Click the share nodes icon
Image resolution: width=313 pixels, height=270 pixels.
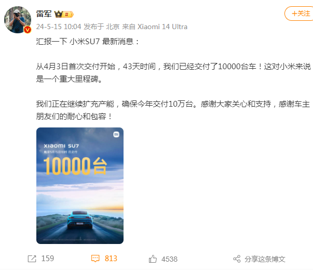(237, 259)
